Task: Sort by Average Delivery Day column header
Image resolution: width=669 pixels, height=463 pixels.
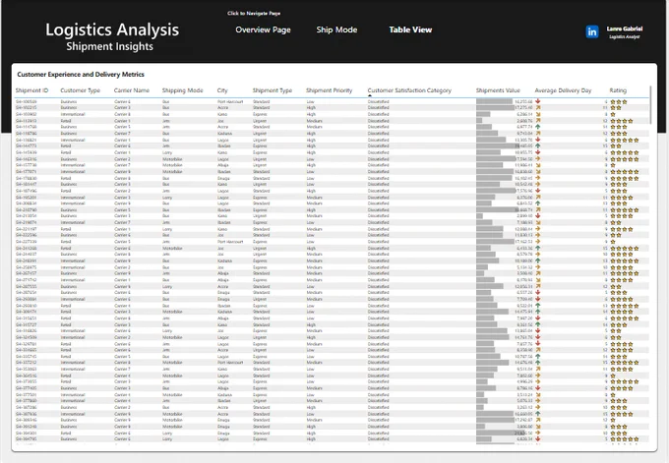Action: point(563,90)
